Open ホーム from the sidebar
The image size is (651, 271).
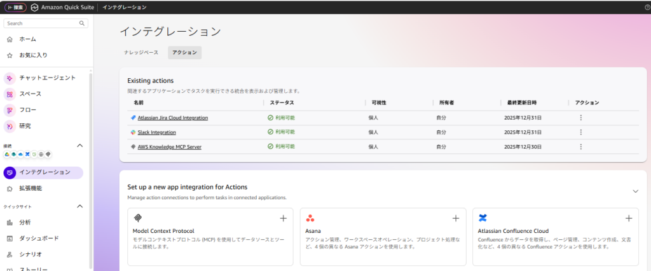click(27, 39)
